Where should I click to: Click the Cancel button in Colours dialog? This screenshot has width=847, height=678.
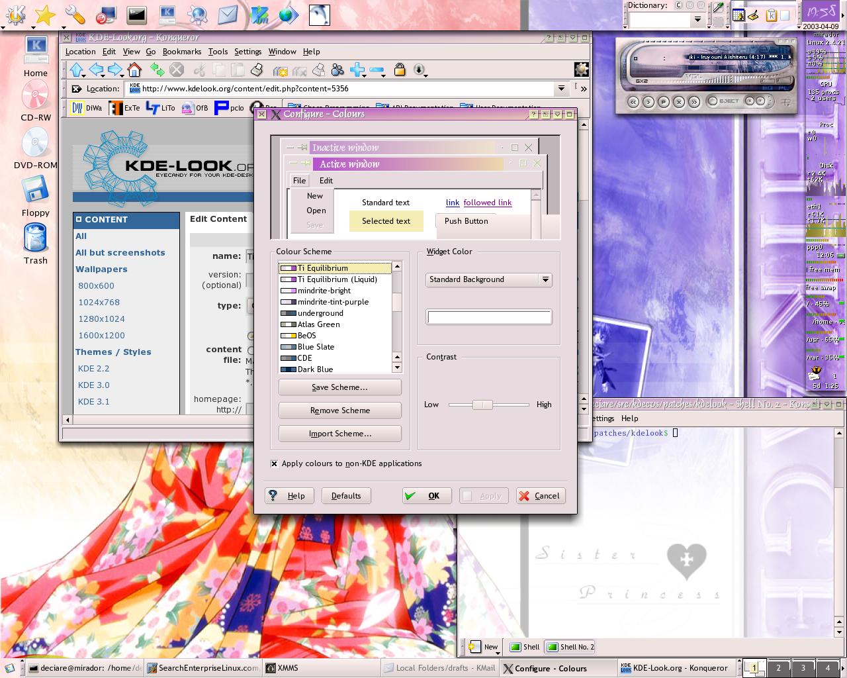(x=541, y=496)
